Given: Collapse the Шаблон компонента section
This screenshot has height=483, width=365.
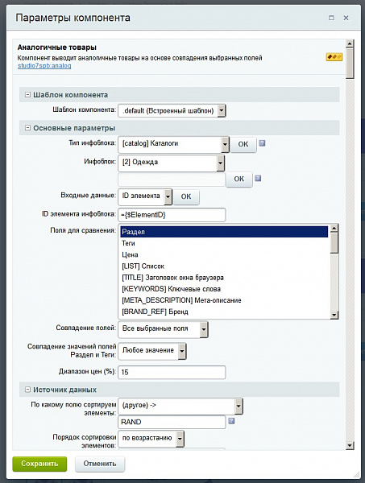Looking at the screenshot, I should 27,94.
